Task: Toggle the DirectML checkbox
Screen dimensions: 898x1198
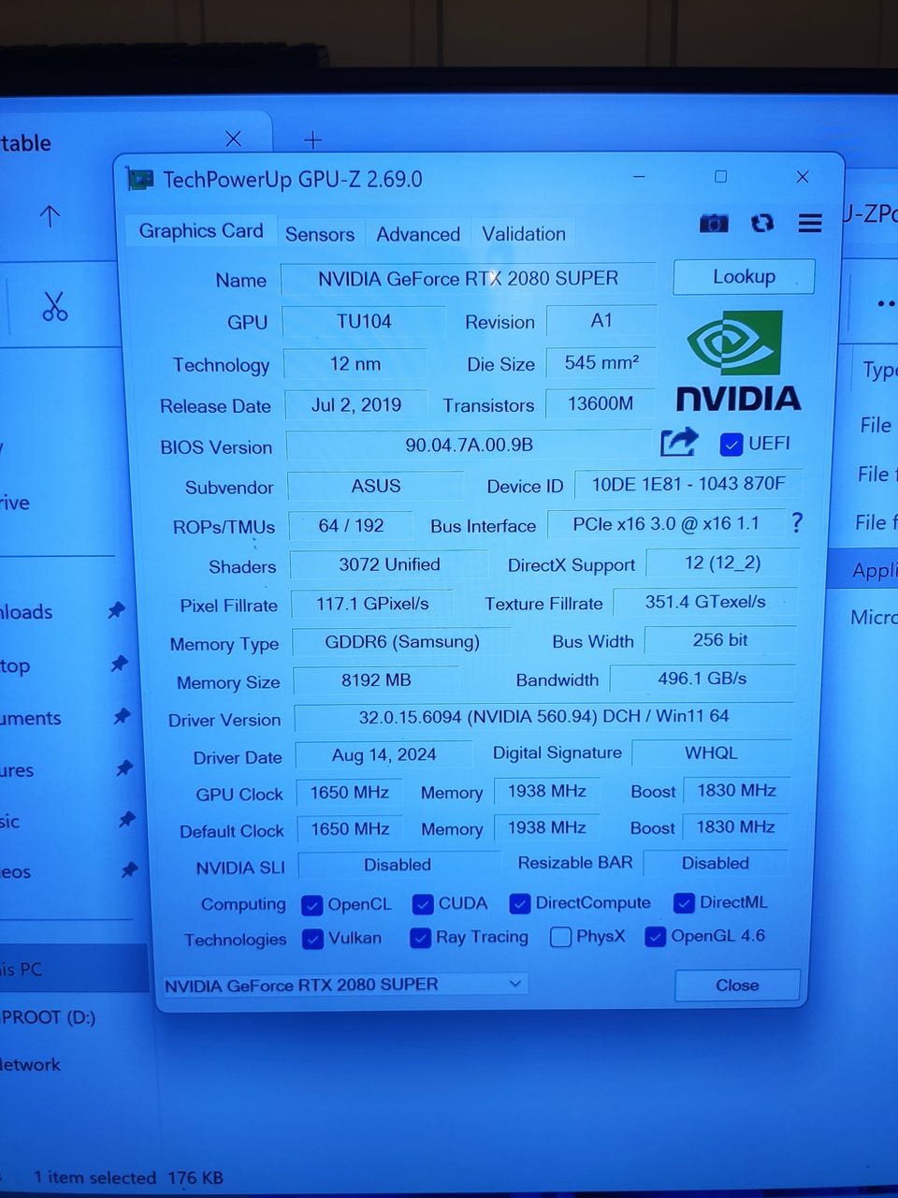Action: click(685, 902)
